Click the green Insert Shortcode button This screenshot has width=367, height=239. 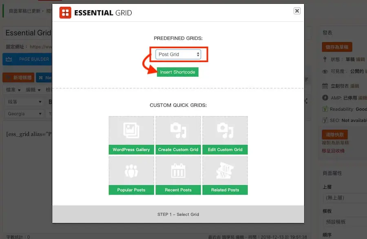[178, 72]
